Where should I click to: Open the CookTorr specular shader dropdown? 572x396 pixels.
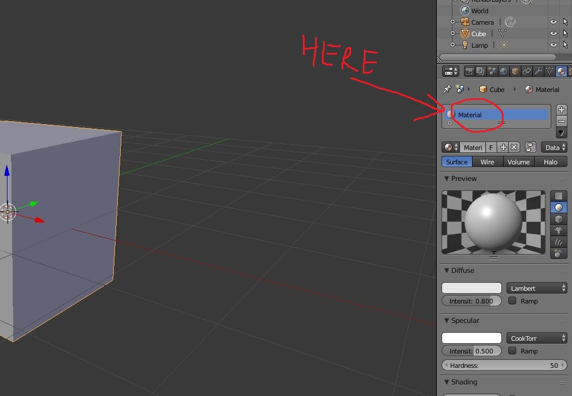(x=536, y=339)
